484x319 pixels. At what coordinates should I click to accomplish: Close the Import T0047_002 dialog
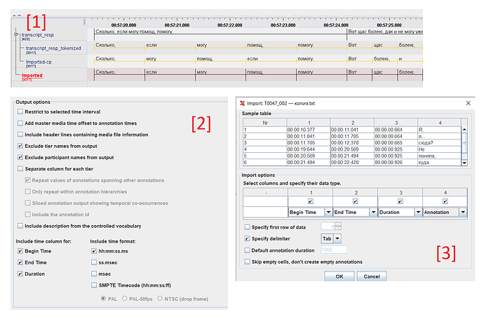click(467, 102)
